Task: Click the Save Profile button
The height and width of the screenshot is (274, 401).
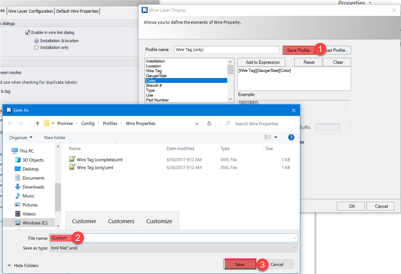Action: [x=299, y=50]
